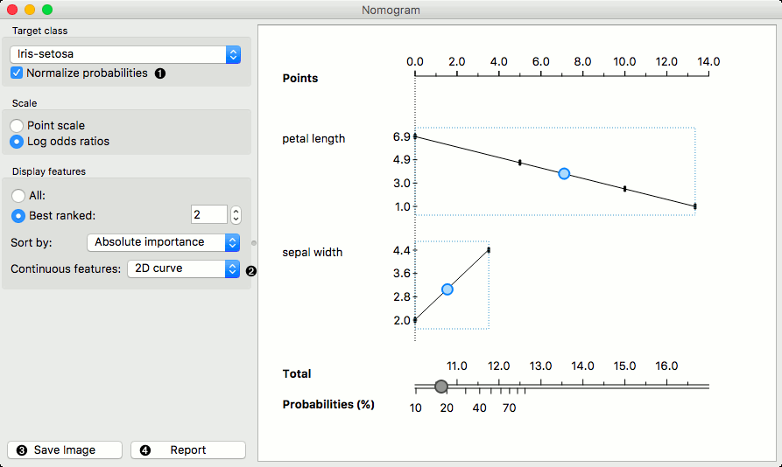Click the numbered marker 3 on Save Image
The height and width of the screenshot is (467, 782).
point(21,450)
